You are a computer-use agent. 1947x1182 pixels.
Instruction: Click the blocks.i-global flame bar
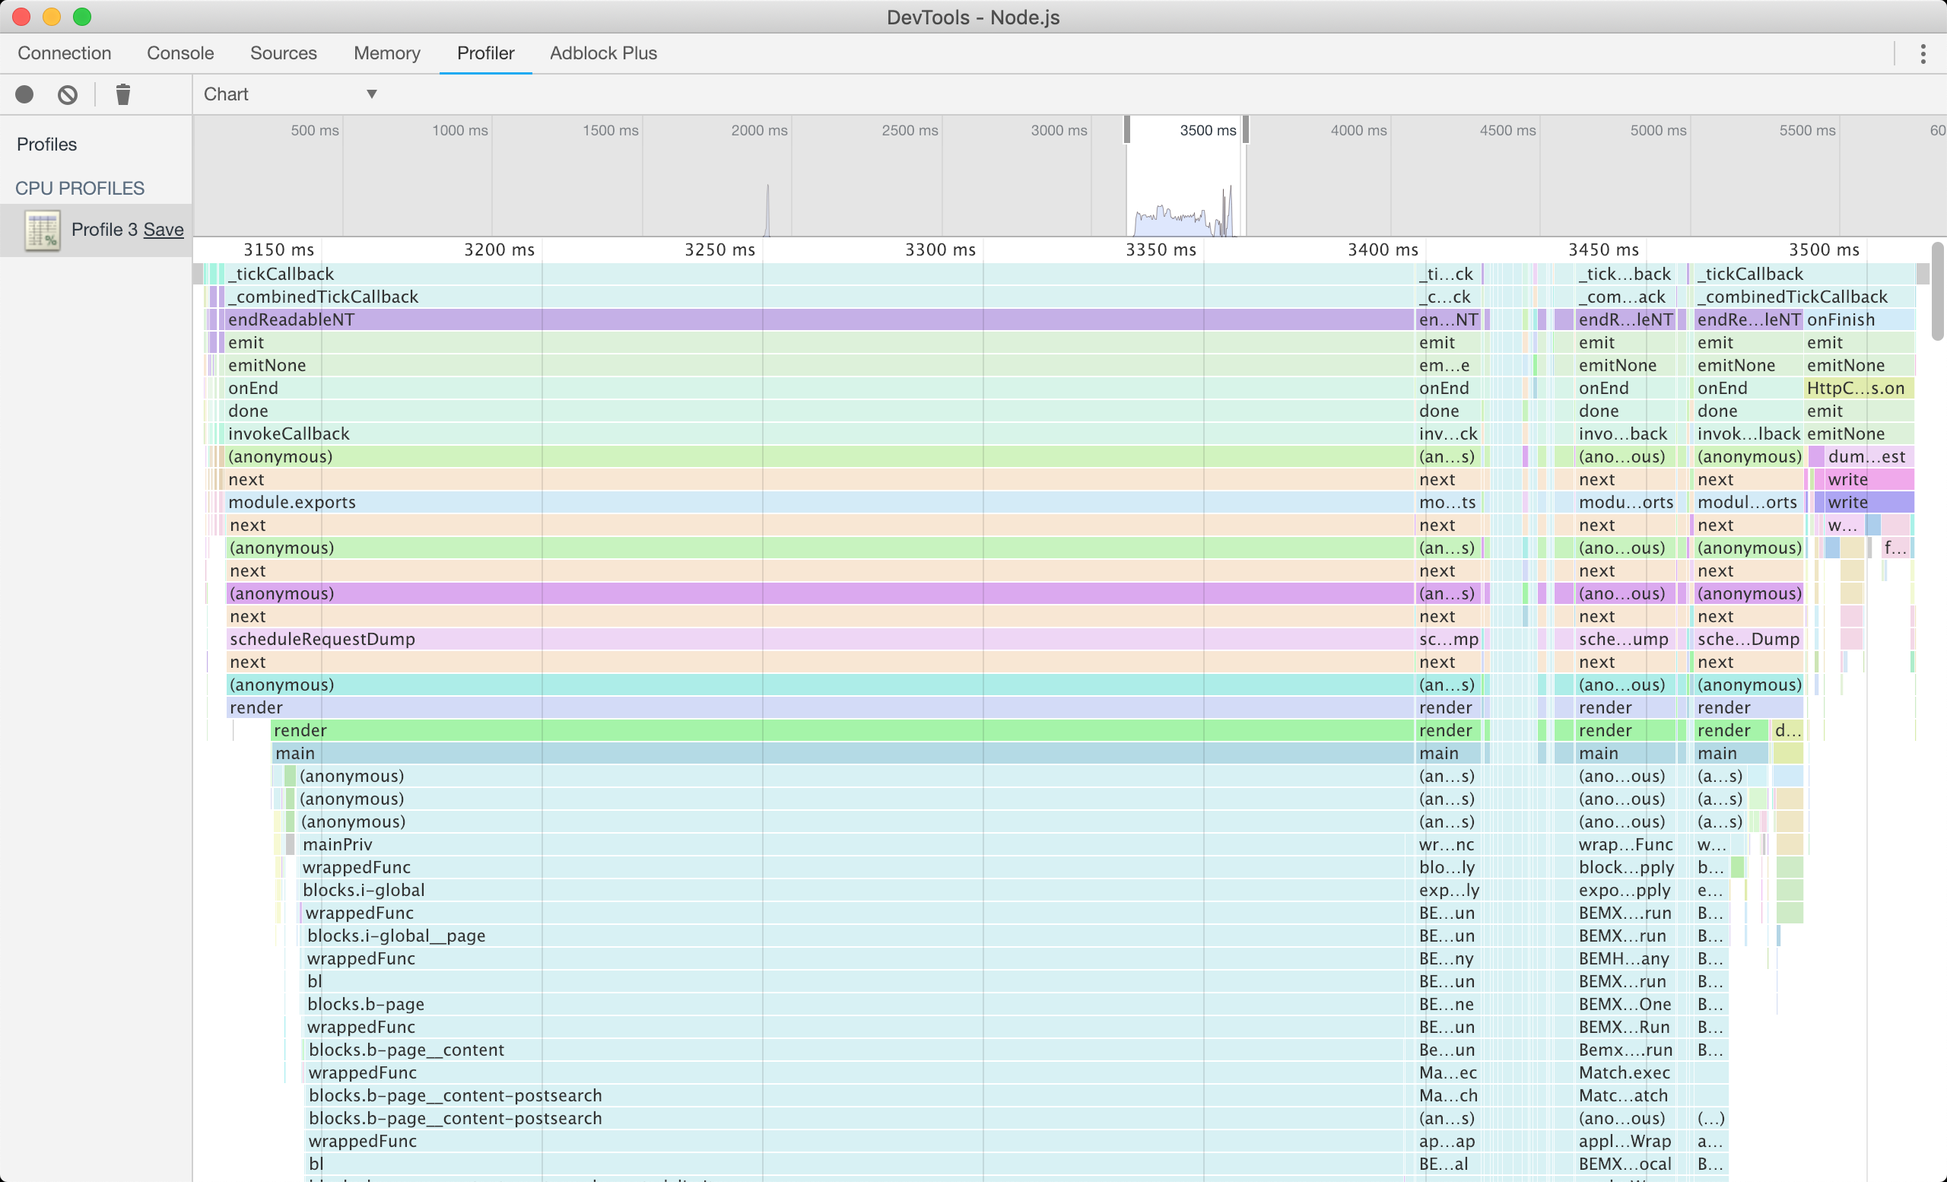coord(856,891)
